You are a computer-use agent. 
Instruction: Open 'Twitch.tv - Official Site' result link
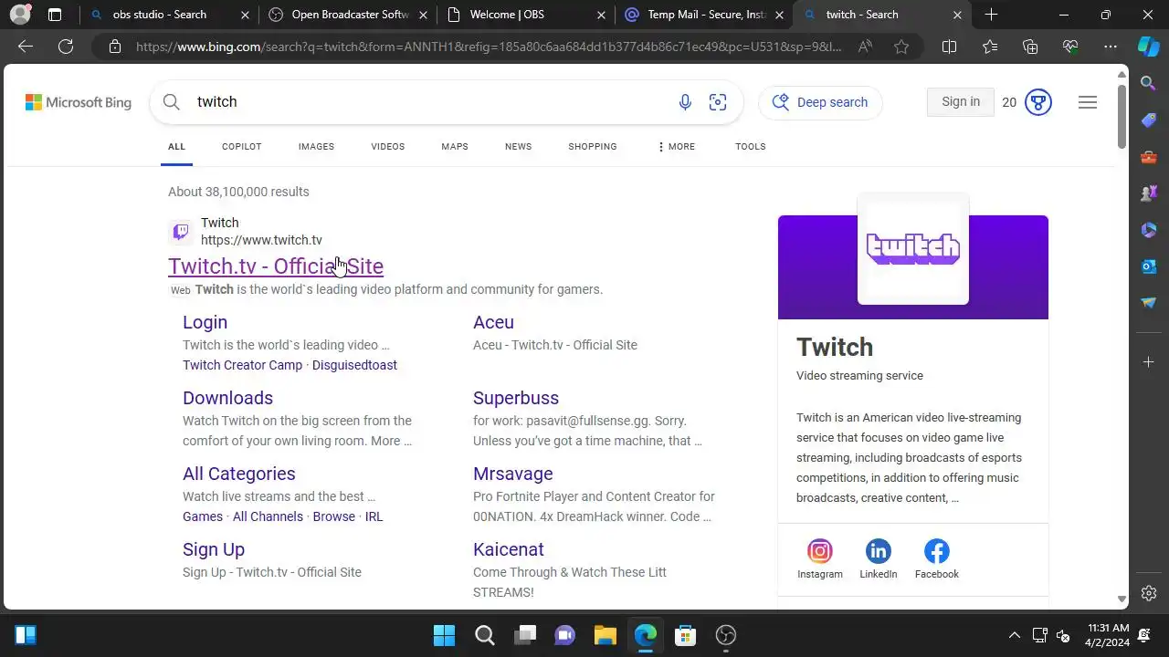pyautogui.click(x=276, y=266)
